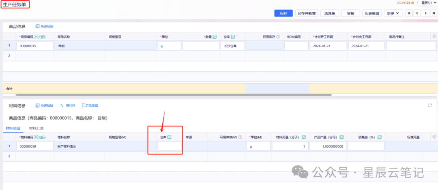The image size is (438, 190).
Task: Click the 自制 product name cell
Action: point(79,46)
